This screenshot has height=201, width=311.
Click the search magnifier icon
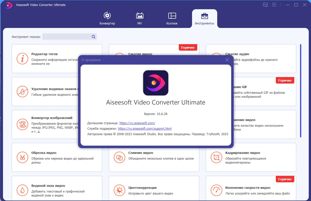(x=94, y=37)
